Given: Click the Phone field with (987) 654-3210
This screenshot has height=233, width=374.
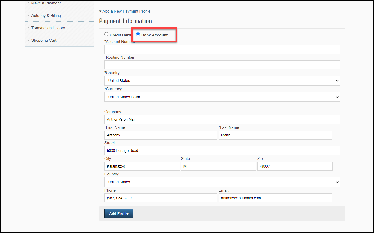Looking at the screenshot, I should point(161,198).
